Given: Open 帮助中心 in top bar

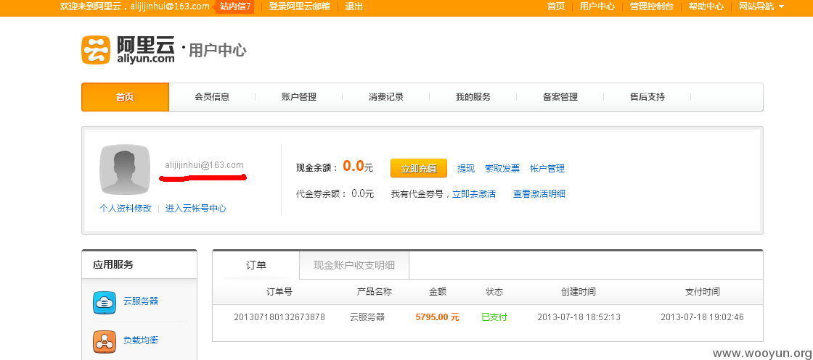Looking at the screenshot, I should [x=706, y=7].
